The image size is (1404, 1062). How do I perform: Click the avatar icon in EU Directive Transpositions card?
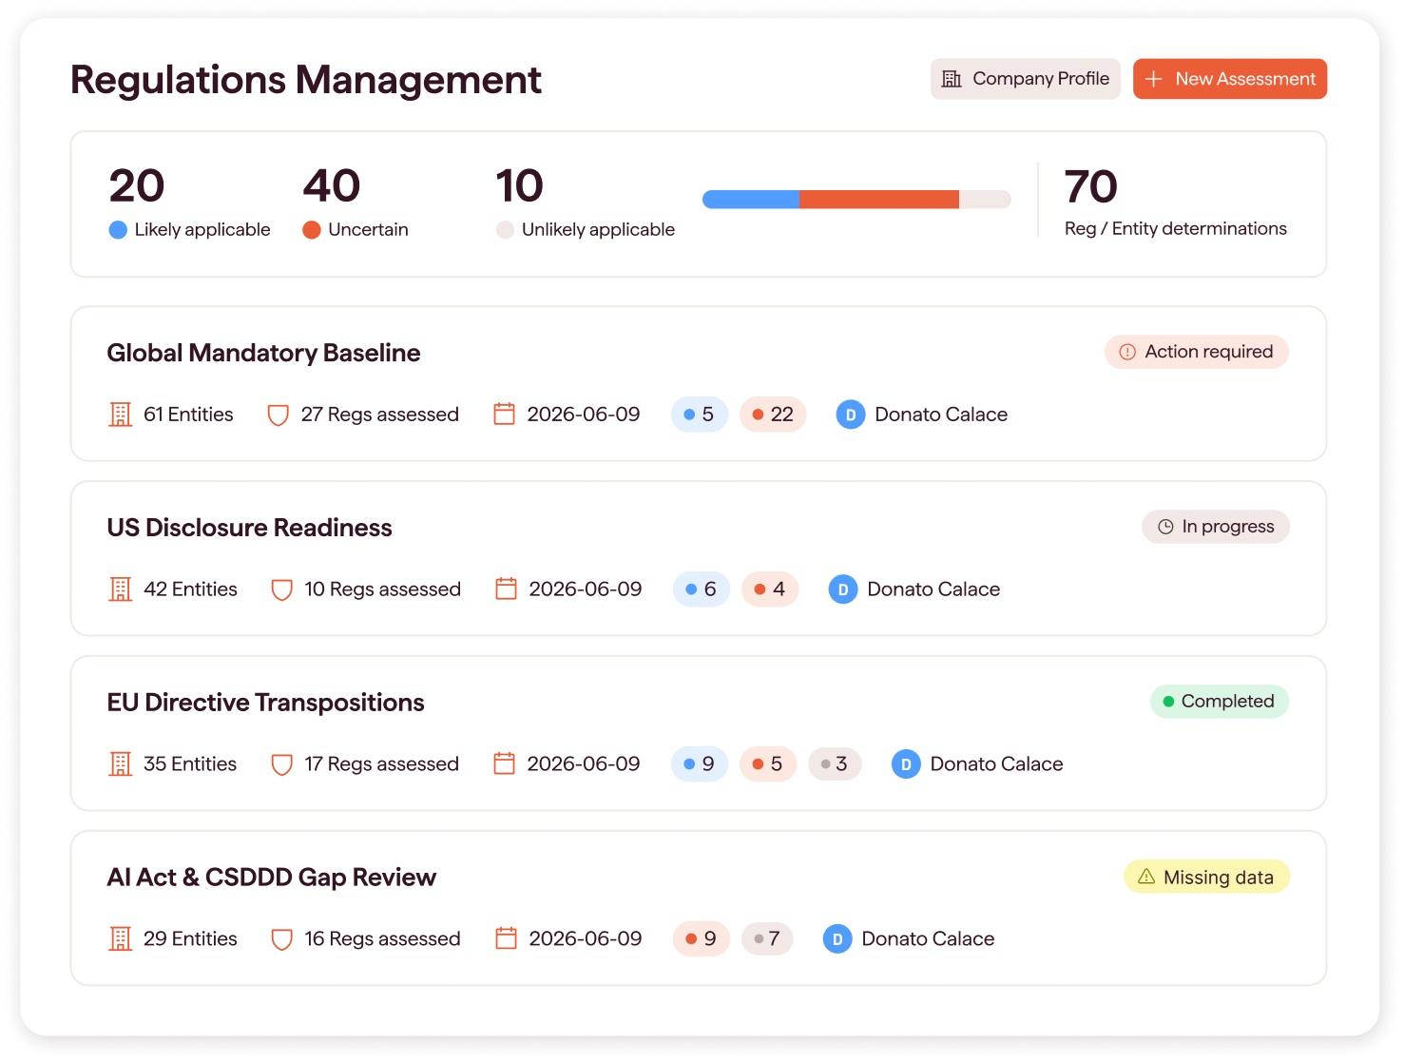point(906,764)
